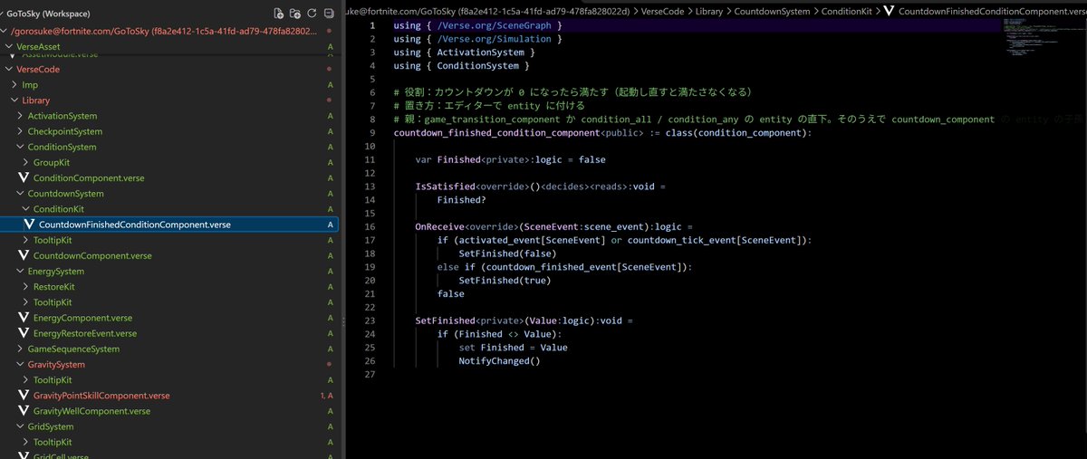
Task: Click line number 9 in the editor gutter
Action: click(372, 133)
